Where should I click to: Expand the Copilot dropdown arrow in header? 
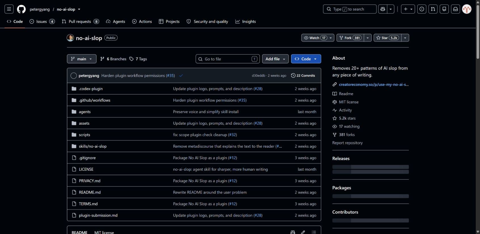[391, 9]
